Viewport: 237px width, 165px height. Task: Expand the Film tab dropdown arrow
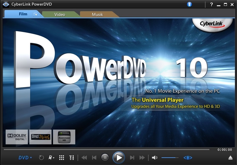coord(36,14)
